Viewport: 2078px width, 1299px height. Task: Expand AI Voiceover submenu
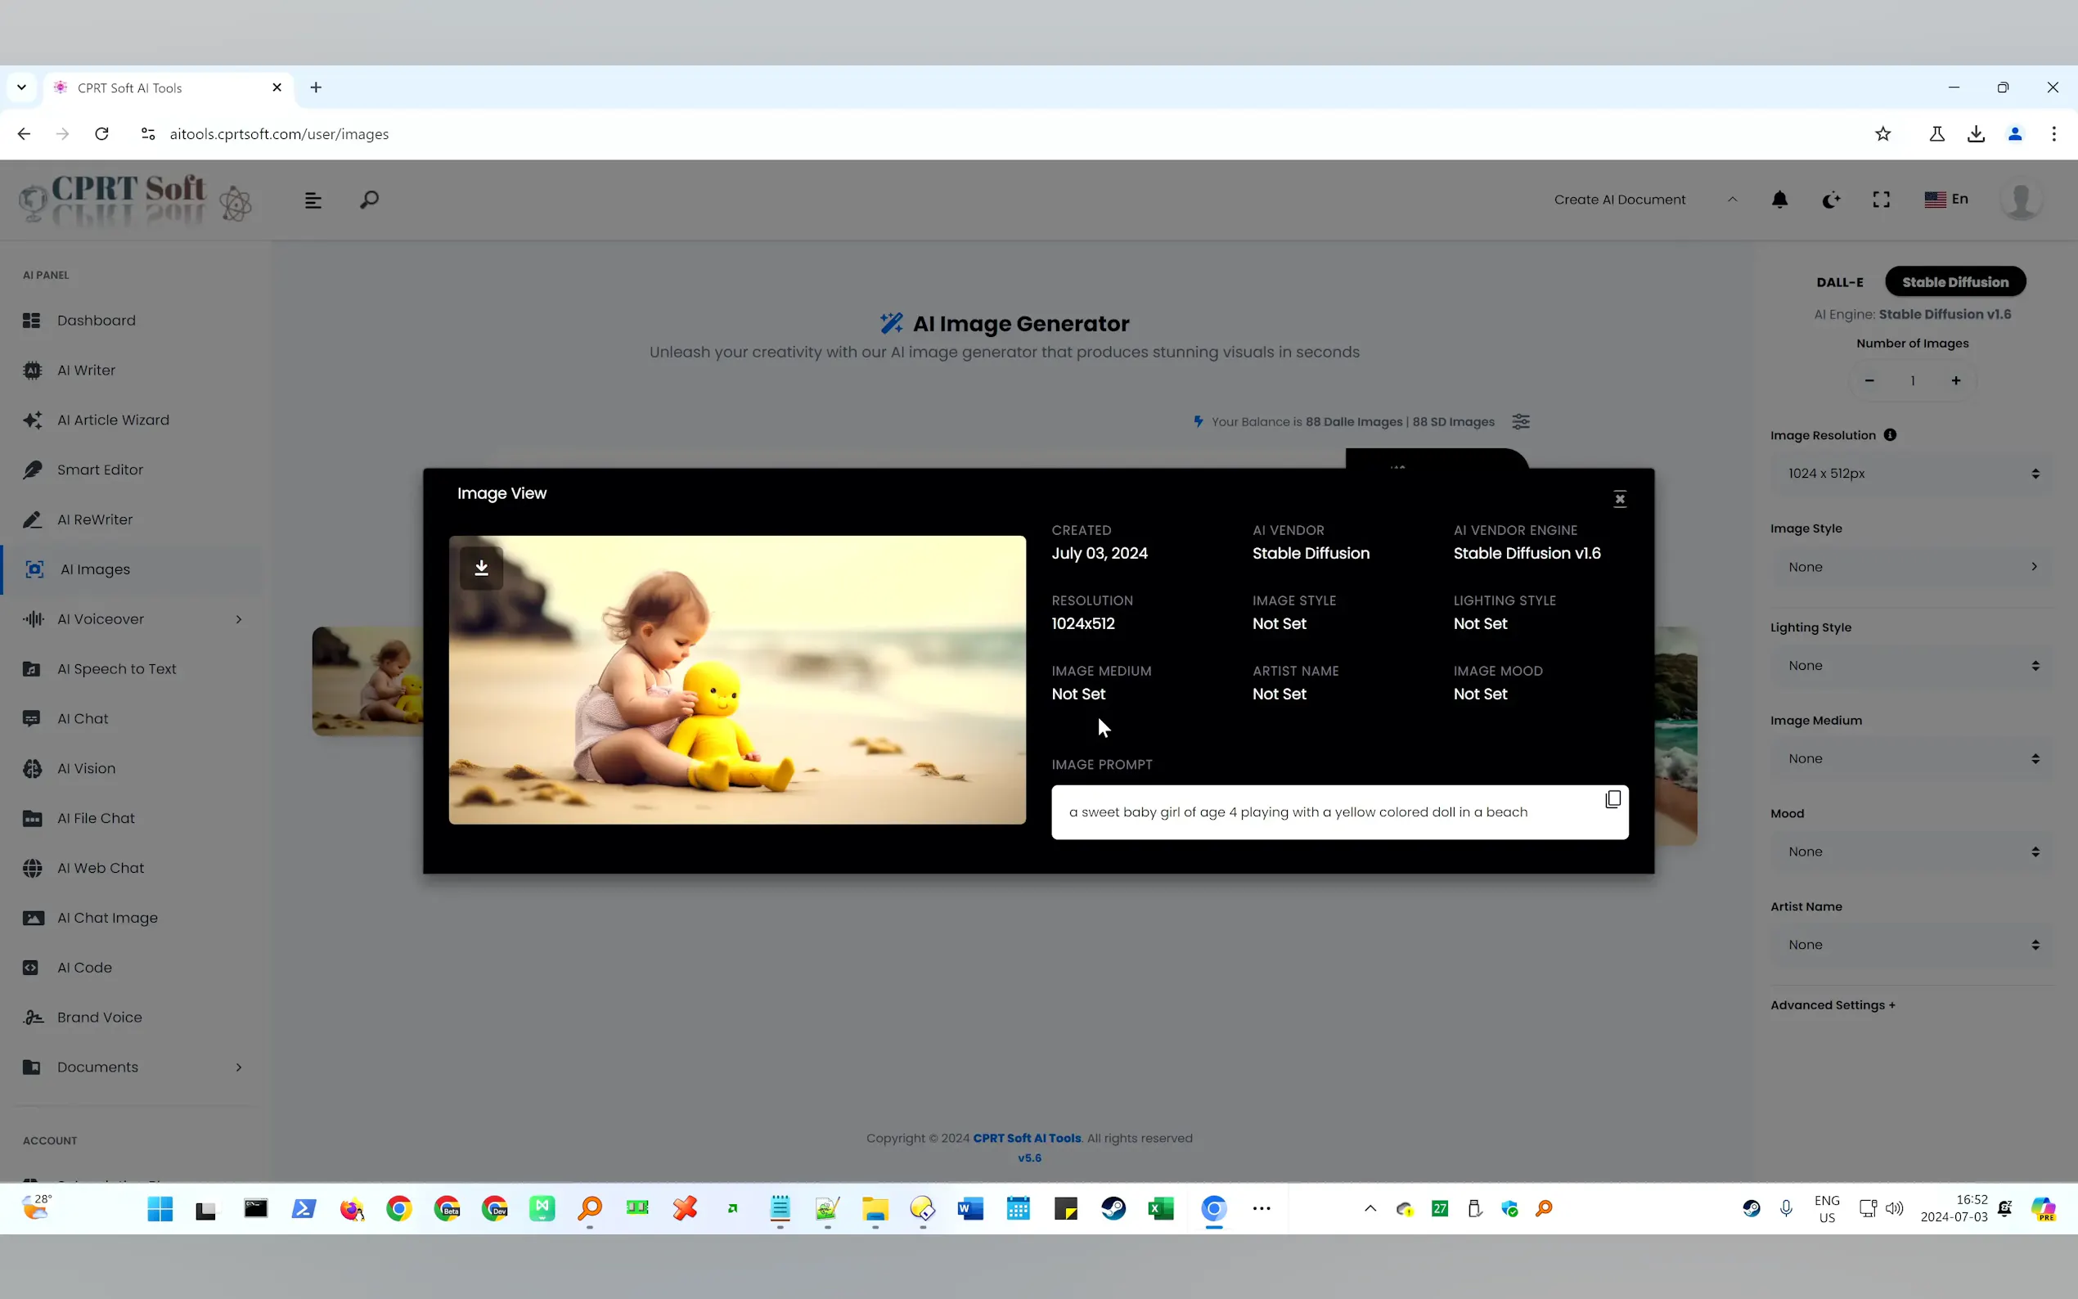(x=239, y=619)
